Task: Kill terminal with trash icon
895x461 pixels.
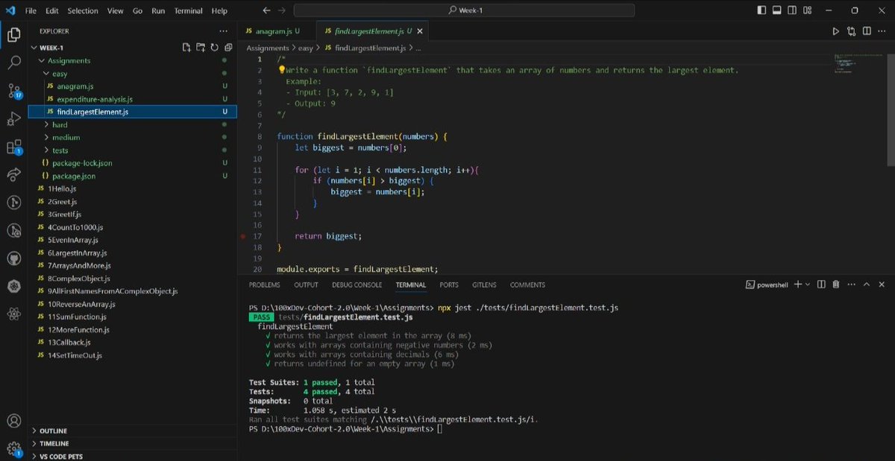Action: click(x=836, y=284)
